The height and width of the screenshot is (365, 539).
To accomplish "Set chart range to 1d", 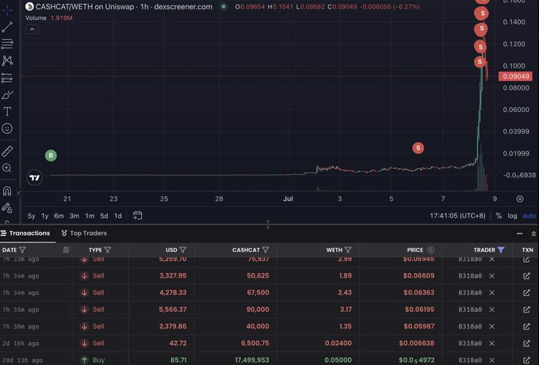I will pyautogui.click(x=118, y=216).
